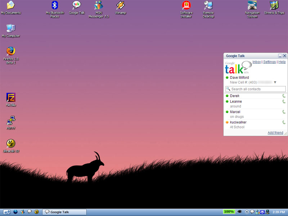Viewport: 288px width, 216px height.
Task: Expand the status dropdown arrow under Dave Milford
Action: (275, 82)
